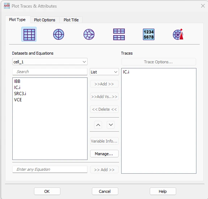Click the plot window icon in title bar
This screenshot has height=199, width=208.
(7, 6)
